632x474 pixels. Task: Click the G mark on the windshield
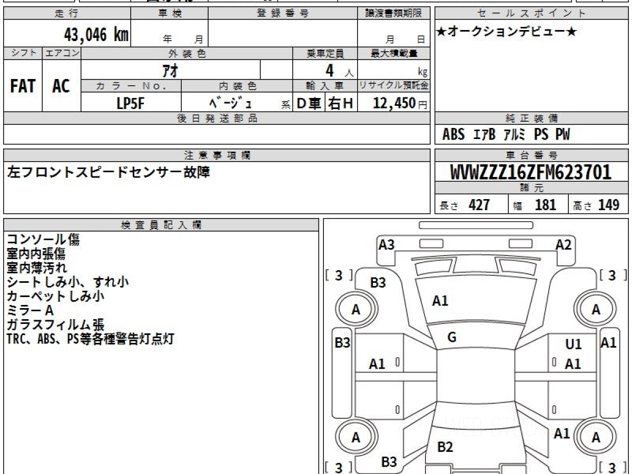pyautogui.click(x=451, y=338)
